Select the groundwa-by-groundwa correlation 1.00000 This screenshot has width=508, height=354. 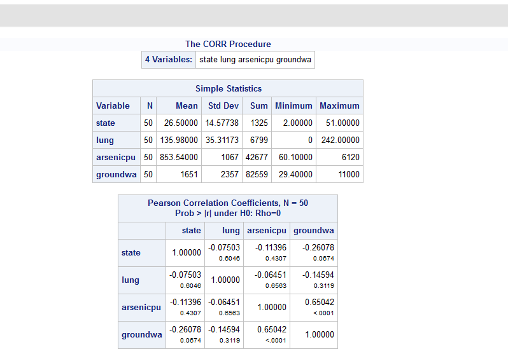[320, 335]
